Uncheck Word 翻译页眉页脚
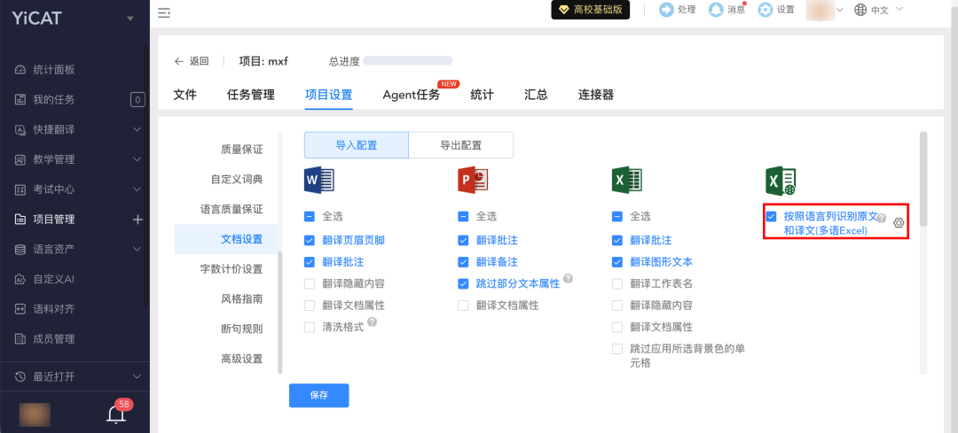 (310, 240)
